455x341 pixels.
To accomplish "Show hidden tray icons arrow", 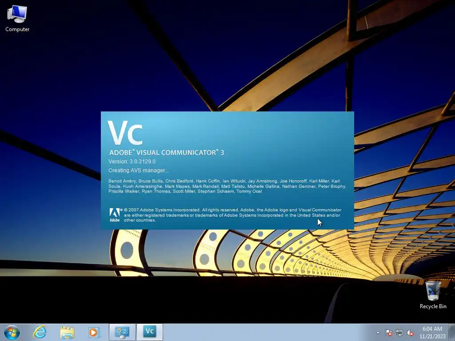I will point(378,333).
